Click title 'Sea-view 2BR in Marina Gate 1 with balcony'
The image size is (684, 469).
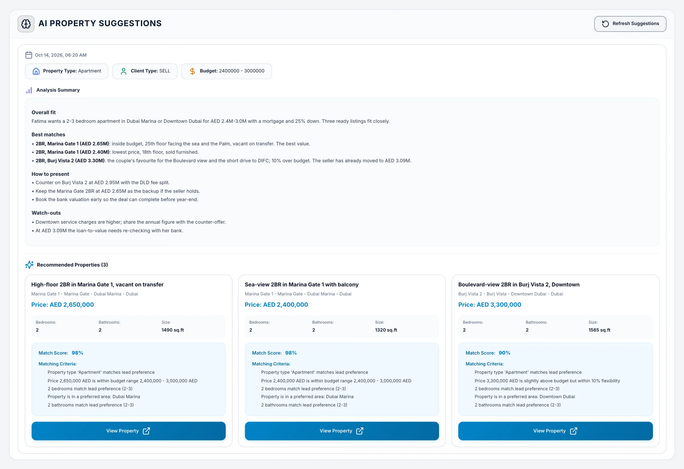(302, 285)
